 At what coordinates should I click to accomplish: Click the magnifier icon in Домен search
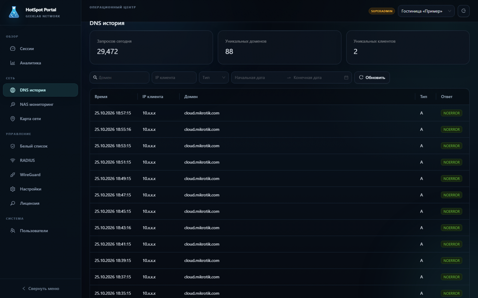95,78
